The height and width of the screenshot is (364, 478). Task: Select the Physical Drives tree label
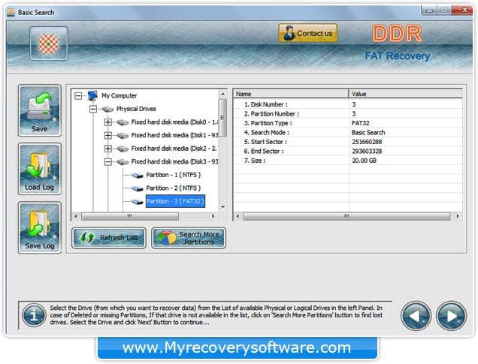[136, 109]
